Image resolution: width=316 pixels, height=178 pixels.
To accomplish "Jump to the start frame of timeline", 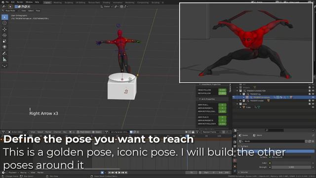I will coord(110,173).
